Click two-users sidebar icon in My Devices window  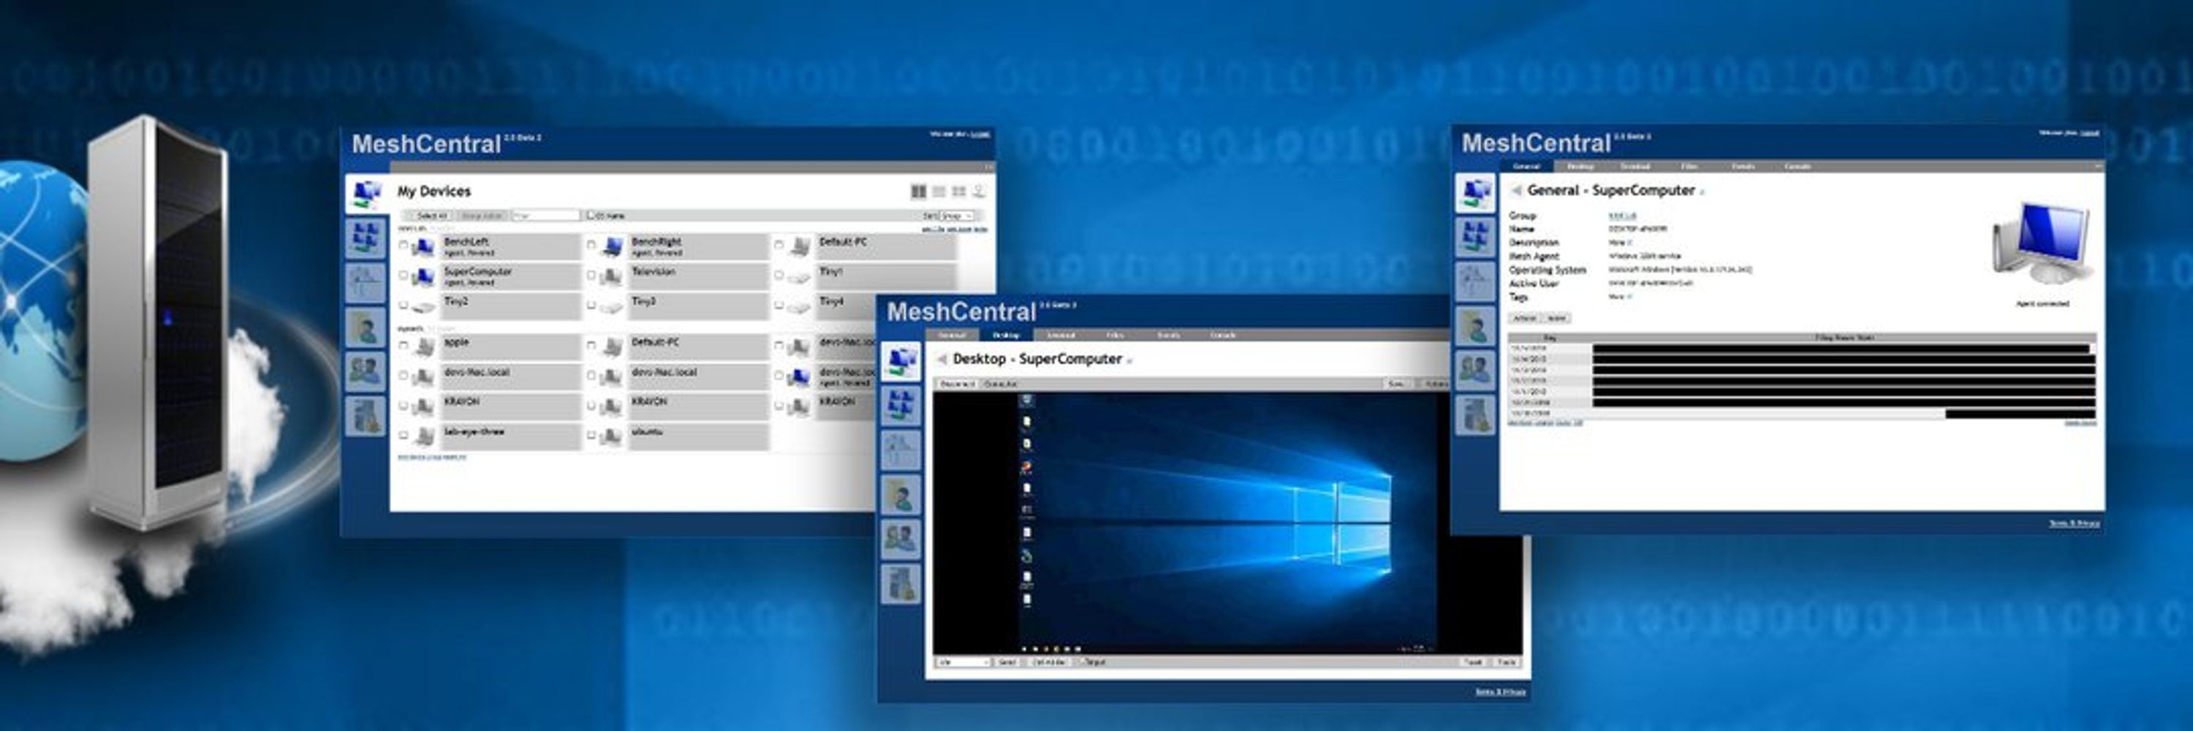coord(366,371)
